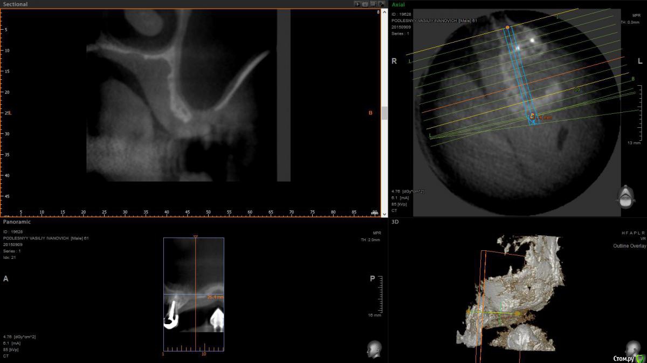This screenshot has height=363, width=647.
Task: Open the VR rendering mode selector
Action: pyautogui.click(x=643, y=238)
